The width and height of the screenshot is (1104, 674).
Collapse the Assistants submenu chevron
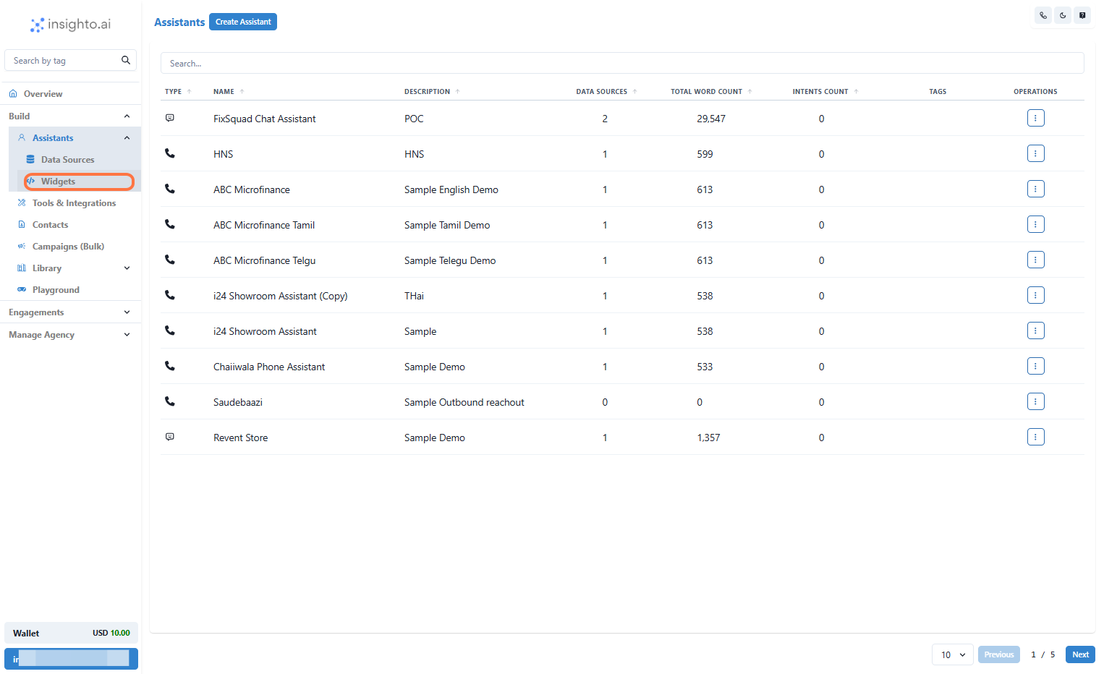tap(127, 138)
